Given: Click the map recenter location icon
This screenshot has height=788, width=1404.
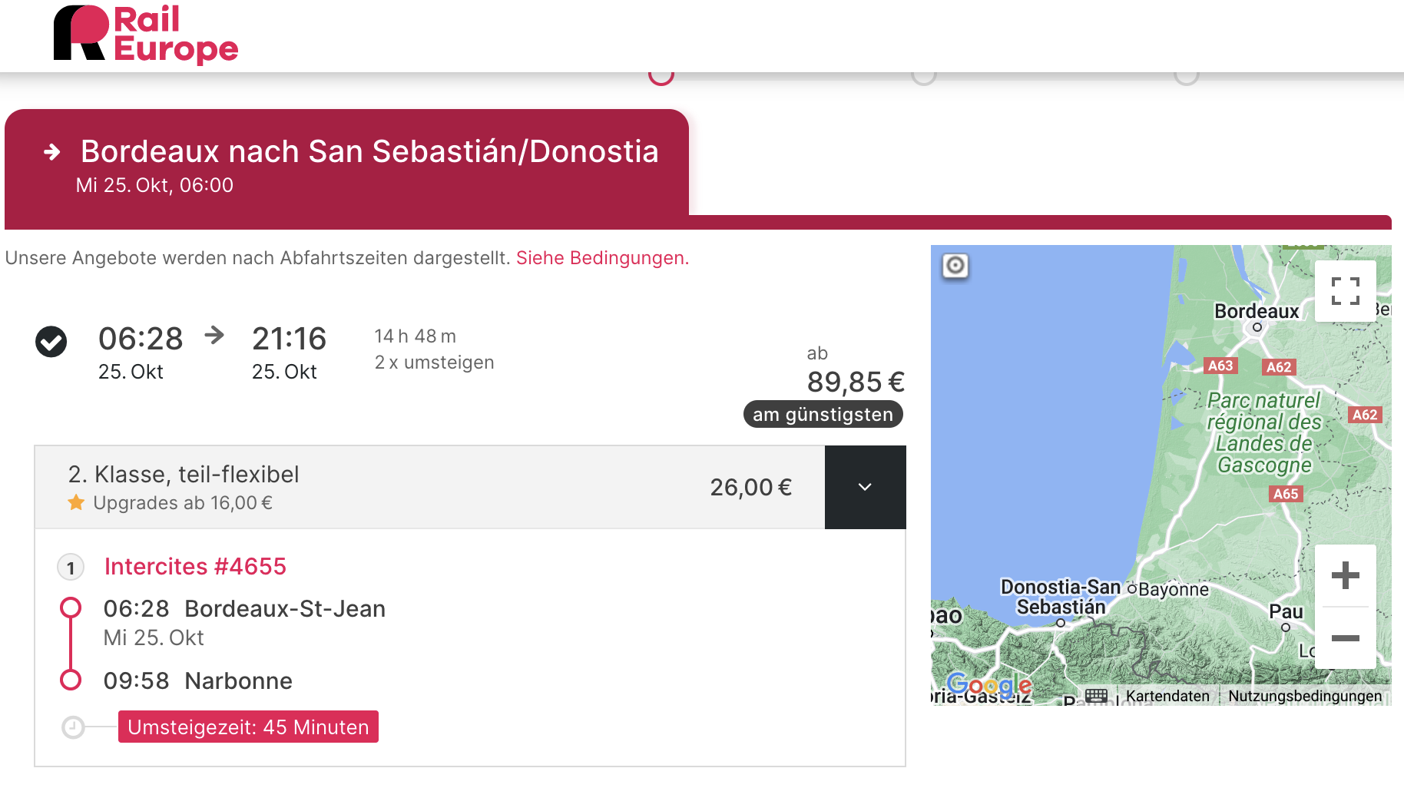Looking at the screenshot, I should point(955,266).
